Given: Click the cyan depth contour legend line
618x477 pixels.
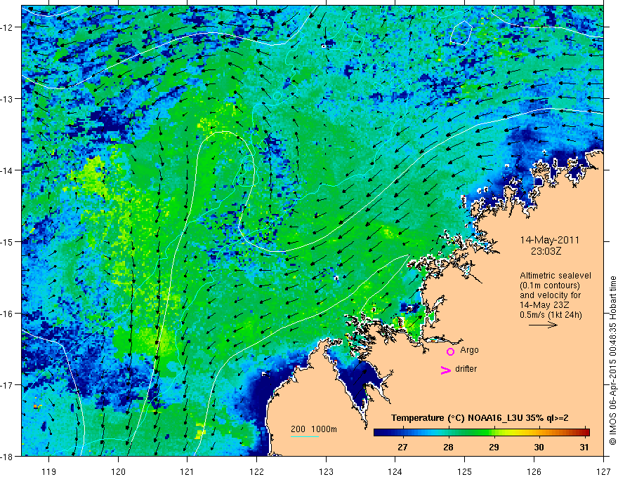Looking at the screenshot, I should 305,436.
